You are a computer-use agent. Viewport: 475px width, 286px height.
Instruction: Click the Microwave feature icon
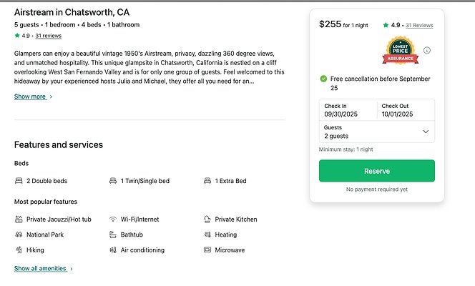tap(207, 250)
